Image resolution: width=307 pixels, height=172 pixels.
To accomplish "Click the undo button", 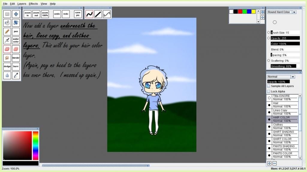I will [x=57, y=14].
